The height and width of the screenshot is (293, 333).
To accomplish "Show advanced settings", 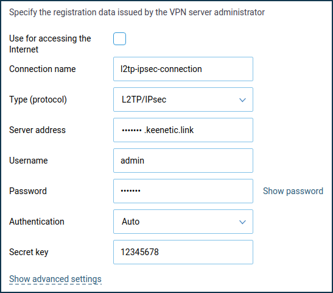I will pyautogui.click(x=55, y=279).
